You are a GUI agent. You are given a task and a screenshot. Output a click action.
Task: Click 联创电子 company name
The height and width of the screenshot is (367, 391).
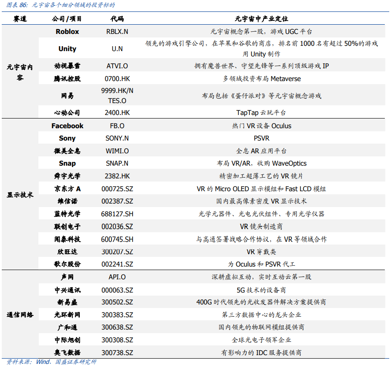67,226
